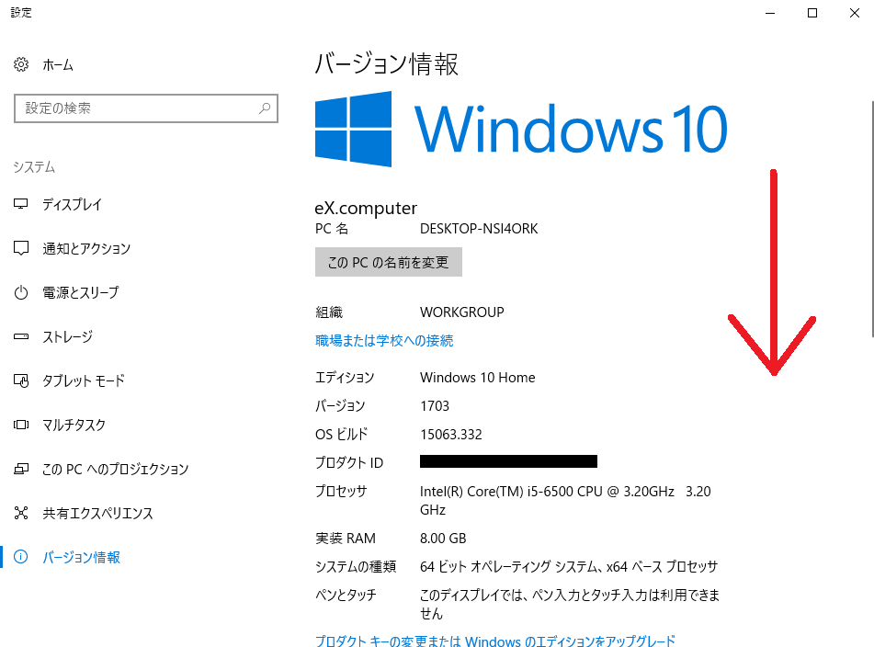
Task: Open the 職場または学校への接続 link
Action: 384,341
